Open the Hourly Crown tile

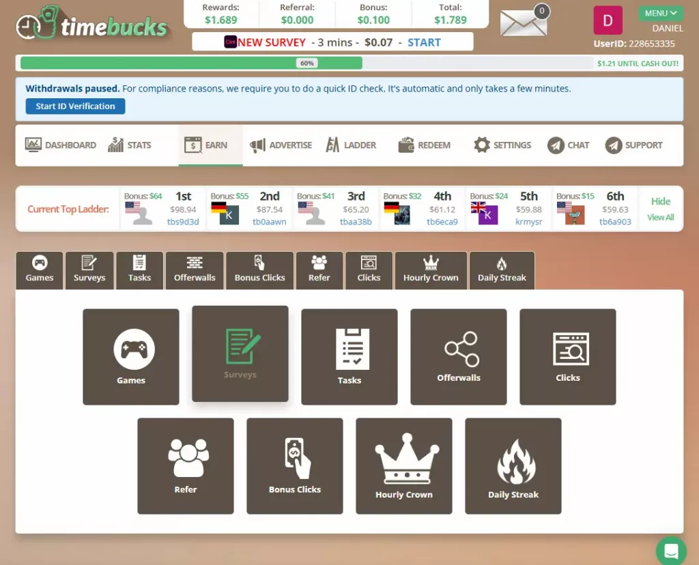(x=404, y=466)
